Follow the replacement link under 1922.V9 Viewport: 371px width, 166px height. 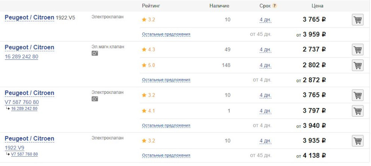[x=24, y=154]
